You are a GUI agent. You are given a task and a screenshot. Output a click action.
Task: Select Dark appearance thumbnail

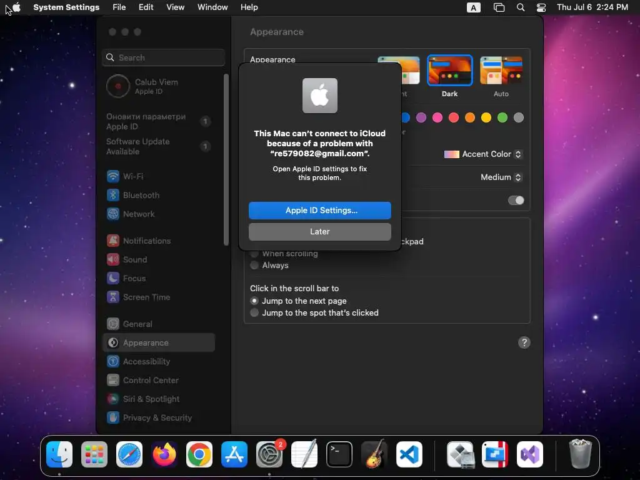point(450,70)
